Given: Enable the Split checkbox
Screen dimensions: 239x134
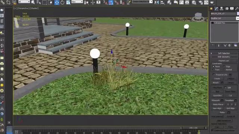Looking at the screenshot, I should [226, 87].
